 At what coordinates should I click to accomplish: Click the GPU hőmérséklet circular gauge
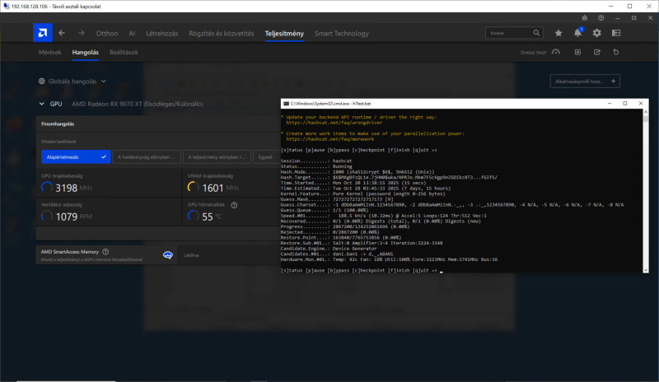point(194,216)
